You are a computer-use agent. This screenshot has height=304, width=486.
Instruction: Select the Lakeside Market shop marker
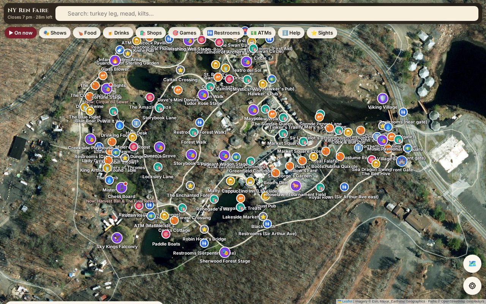pyautogui.click(x=240, y=207)
